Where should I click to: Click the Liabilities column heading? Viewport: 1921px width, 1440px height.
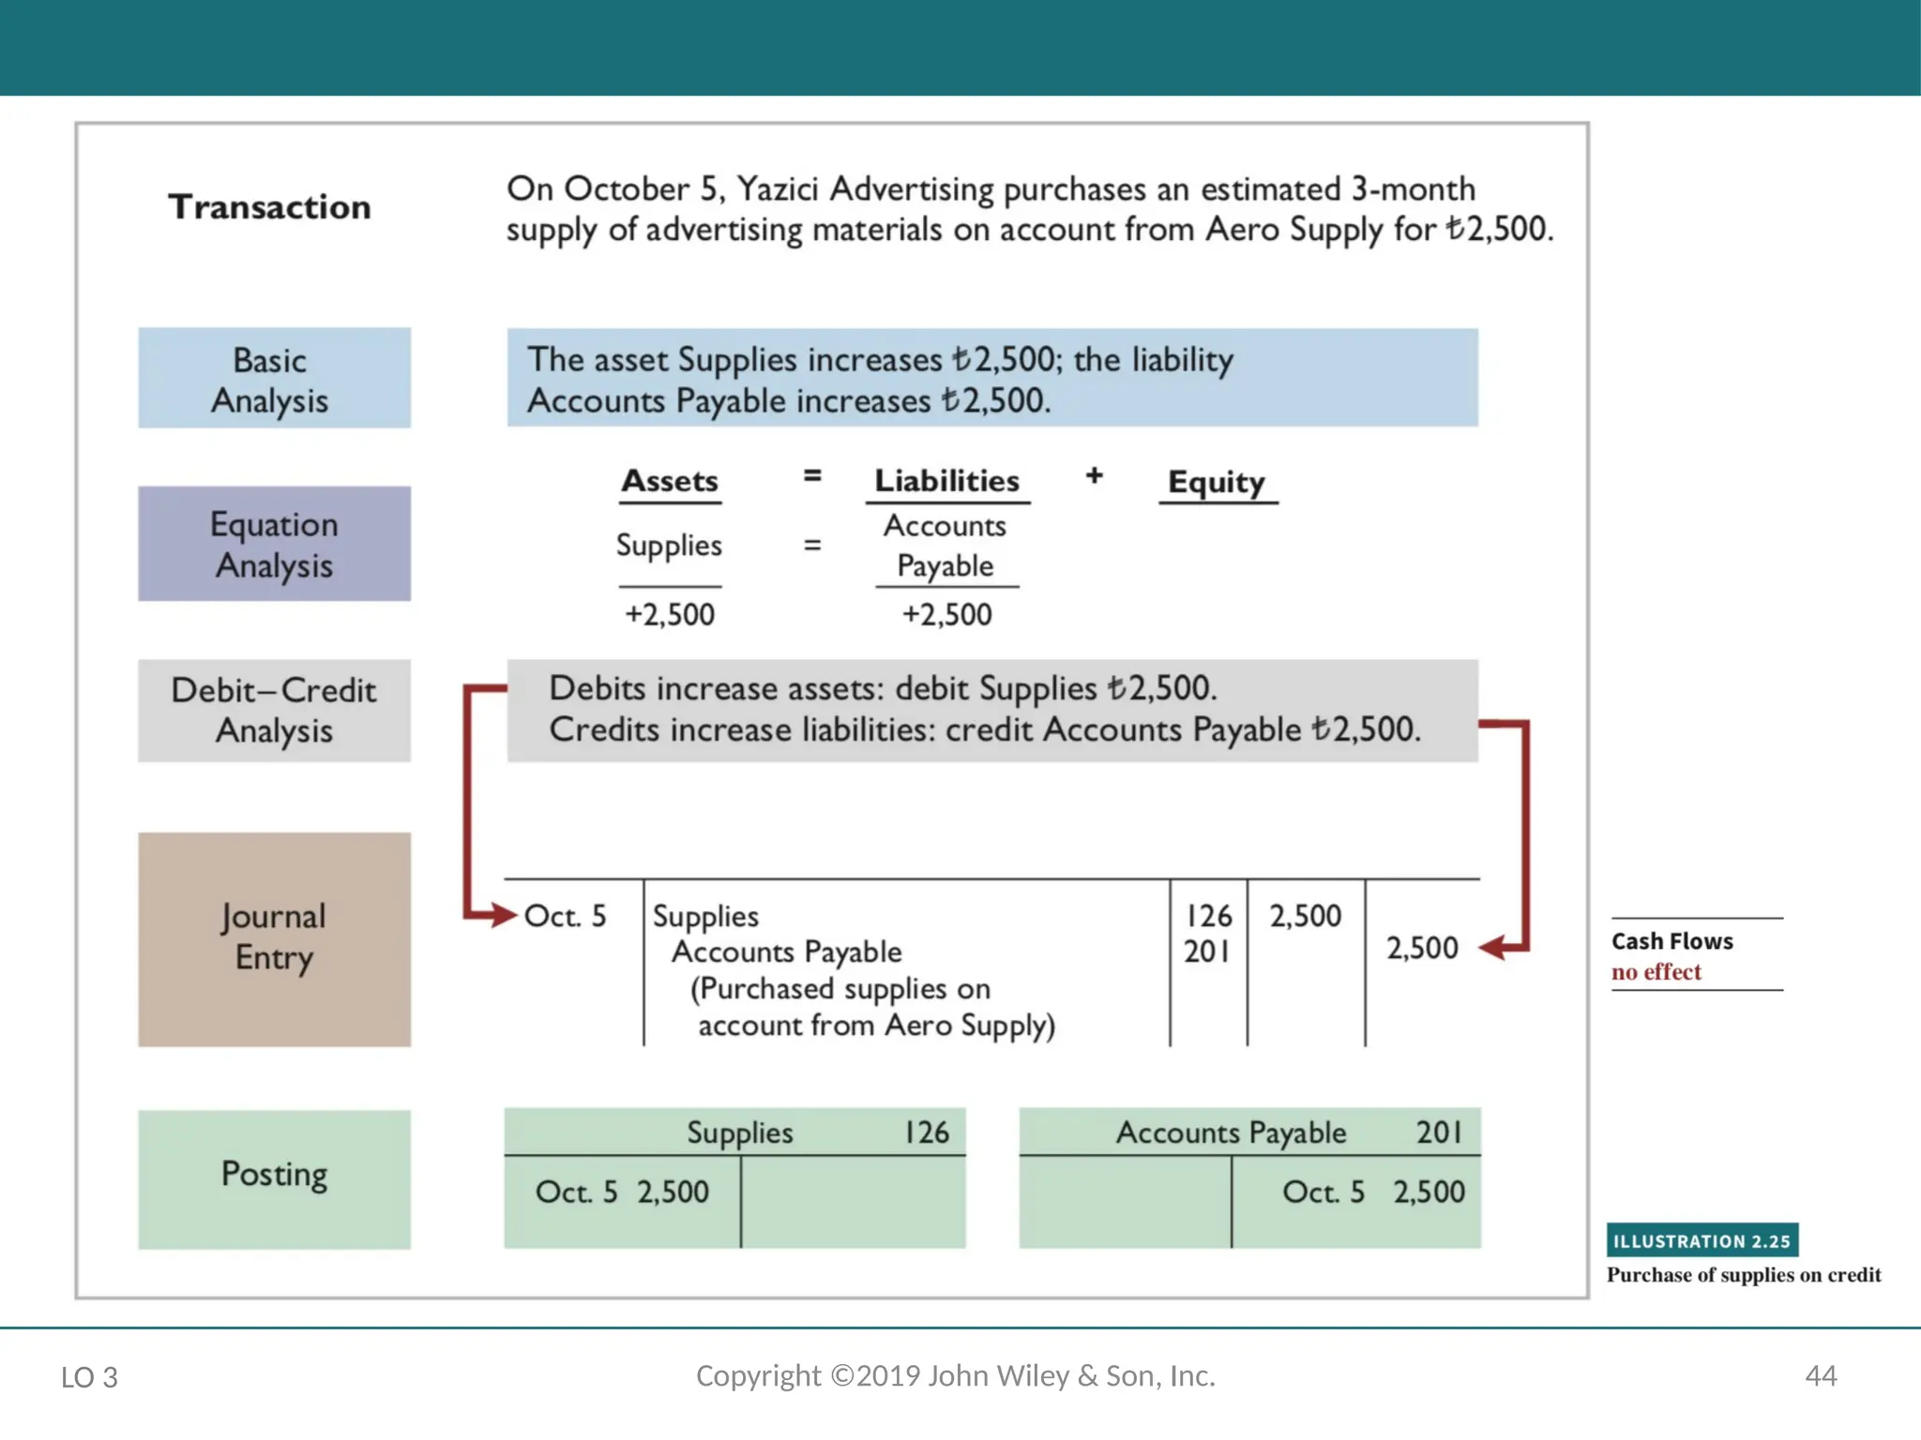(x=946, y=481)
